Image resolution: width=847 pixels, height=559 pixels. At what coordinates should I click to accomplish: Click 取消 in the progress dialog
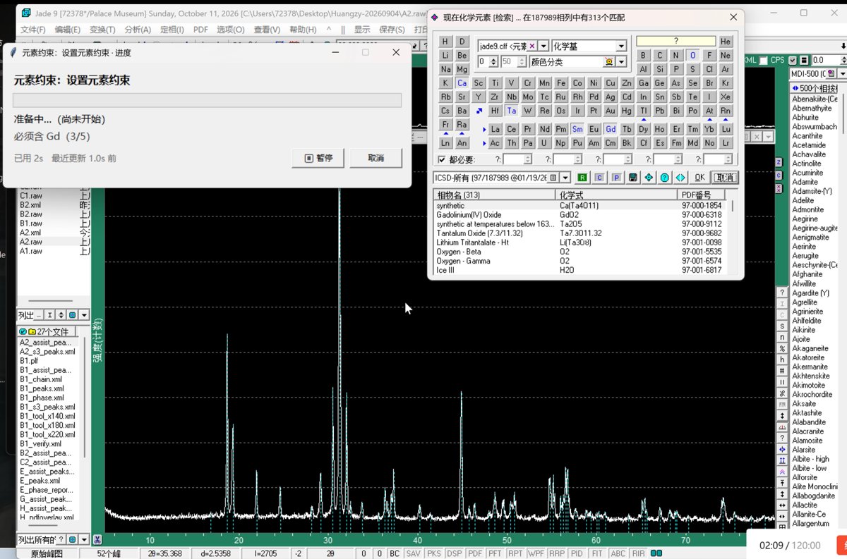coord(376,158)
